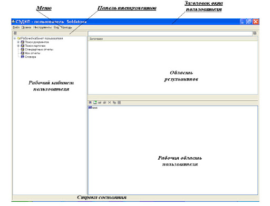Viewport: 270px width, 206px height.
Task: Click the X delete icon on workspace toolbar
Action: 109,102
